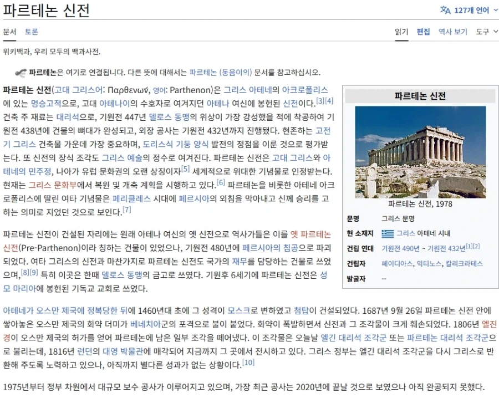Open the 기원전 432년 link in infobox
The width and height of the screenshot is (499, 398).
coord(446,248)
